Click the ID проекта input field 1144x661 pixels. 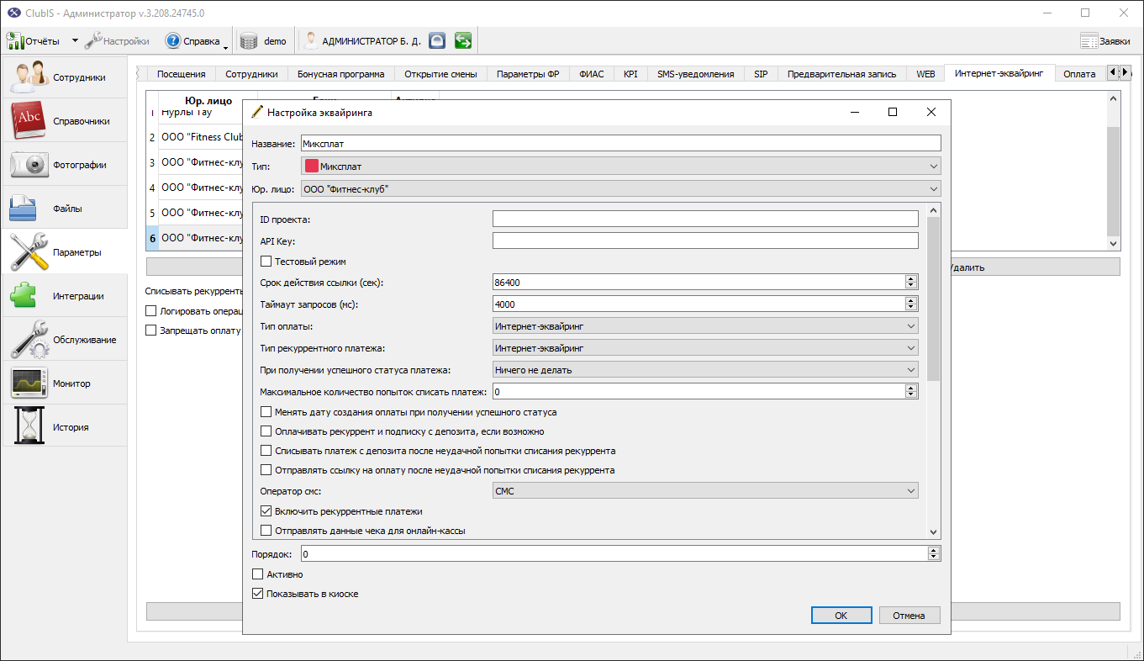coord(705,219)
